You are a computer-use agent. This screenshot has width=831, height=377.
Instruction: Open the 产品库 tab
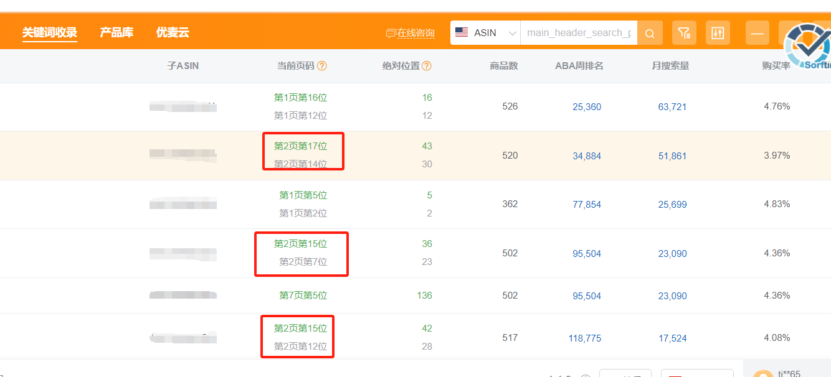click(116, 32)
